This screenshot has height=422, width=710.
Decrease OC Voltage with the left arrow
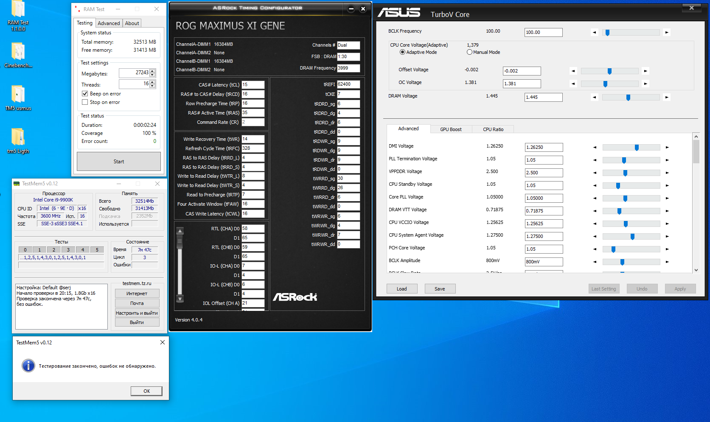[573, 84]
